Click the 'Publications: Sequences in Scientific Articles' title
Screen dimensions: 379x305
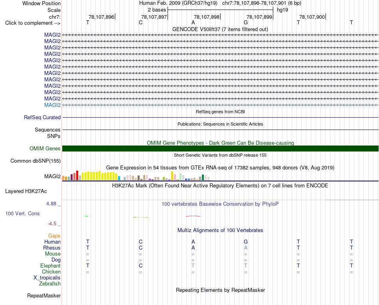220,124
